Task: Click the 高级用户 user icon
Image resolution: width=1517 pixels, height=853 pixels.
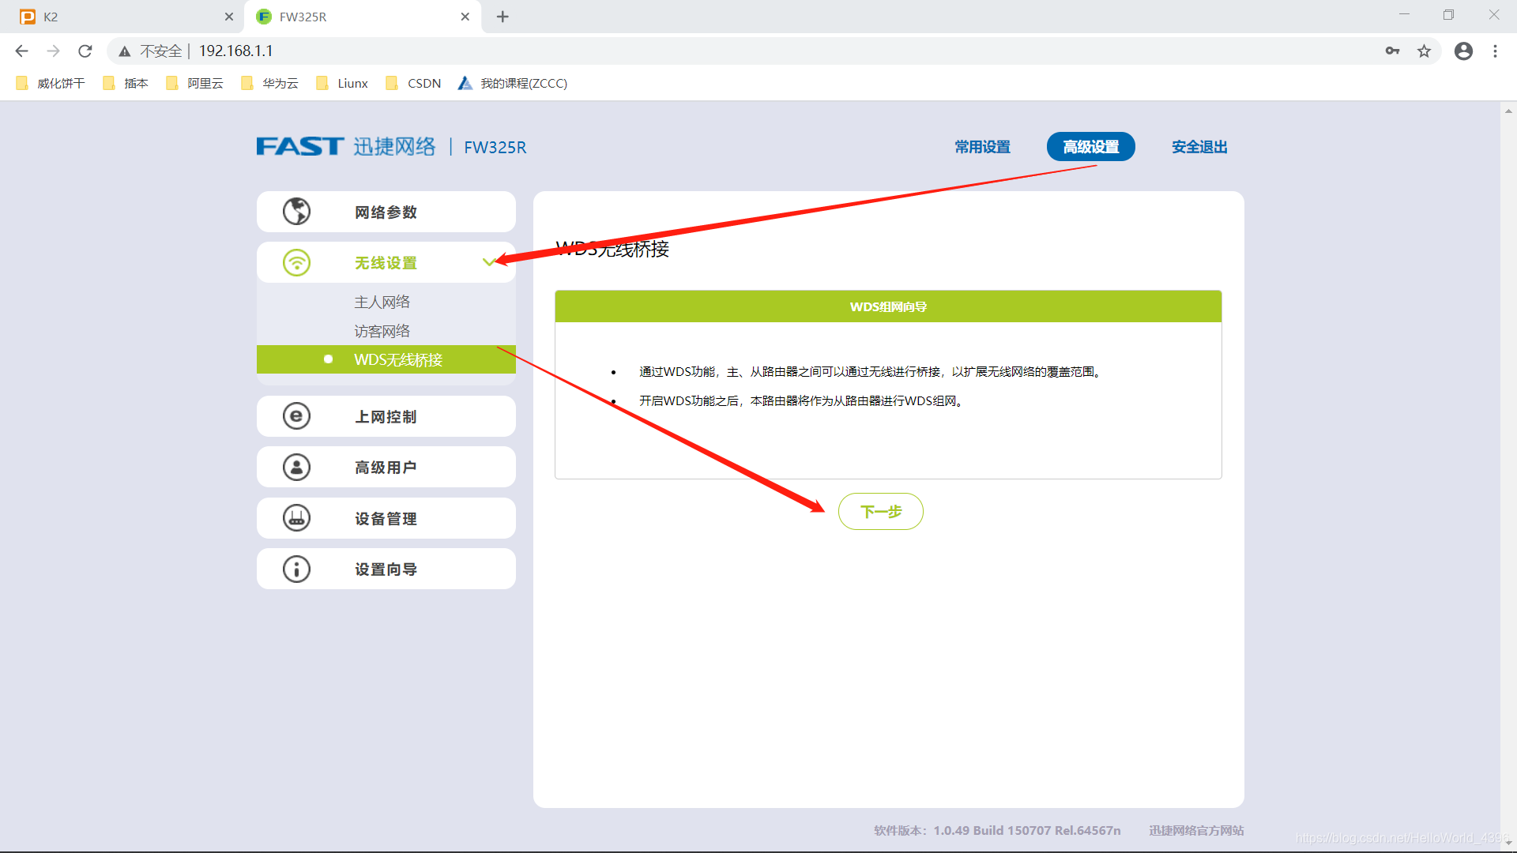Action: click(297, 467)
